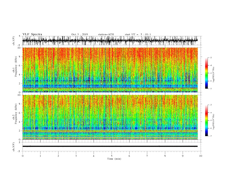226x175 pixels.
Task: Click the "Time (min)" axis title
Action: (x=114, y=159)
